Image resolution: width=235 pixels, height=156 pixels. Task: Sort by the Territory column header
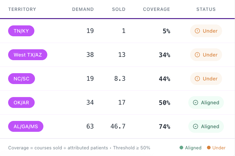(22, 9)
